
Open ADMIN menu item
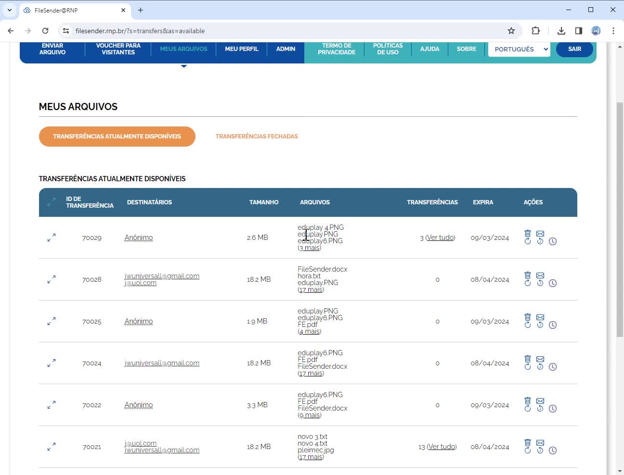click(x=286, y=49)
